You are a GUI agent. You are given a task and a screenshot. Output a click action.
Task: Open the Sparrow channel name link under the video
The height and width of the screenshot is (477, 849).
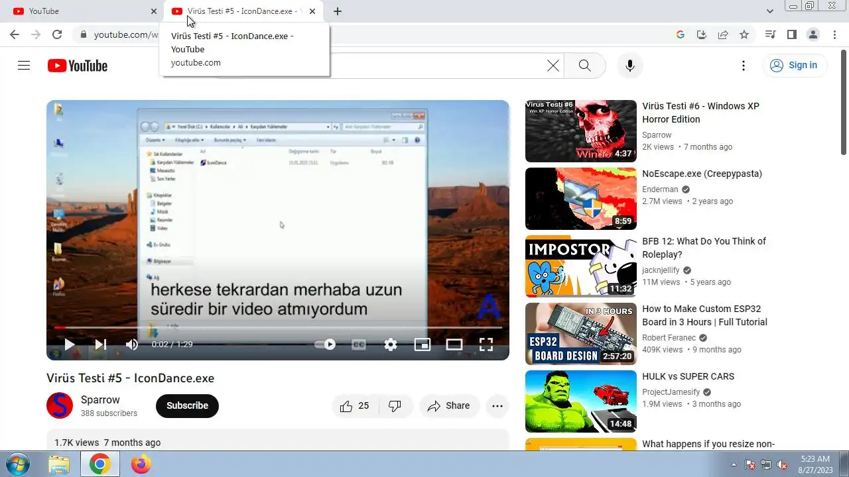click(x=100, y=399)
